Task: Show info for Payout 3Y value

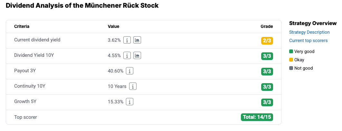Action: click(x=129, y=71)
